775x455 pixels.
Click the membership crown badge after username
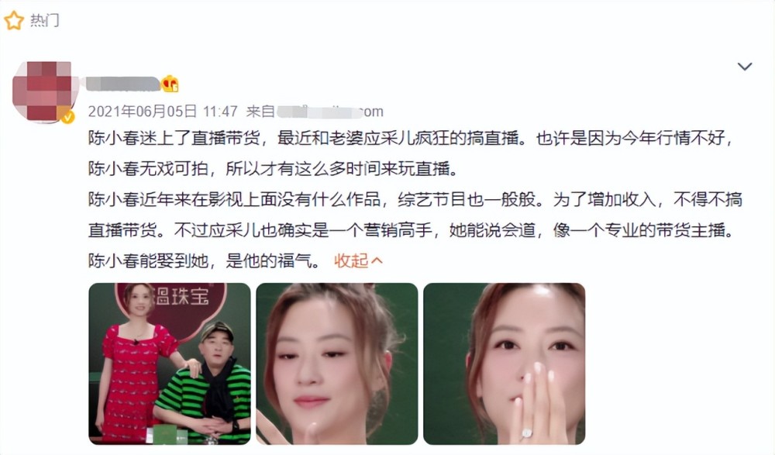170,84
